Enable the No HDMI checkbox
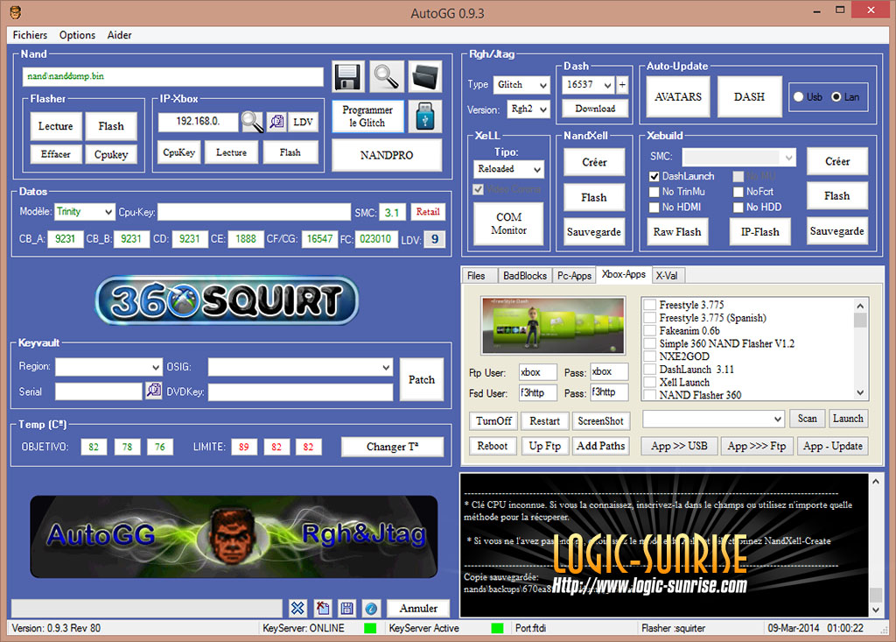Image resolution: width=896 pixels, height=642 pixels. 654,207
